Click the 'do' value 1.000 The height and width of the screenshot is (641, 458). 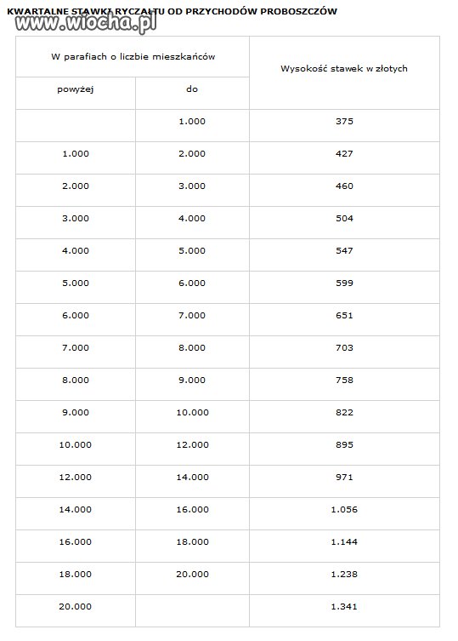(192, 122)
